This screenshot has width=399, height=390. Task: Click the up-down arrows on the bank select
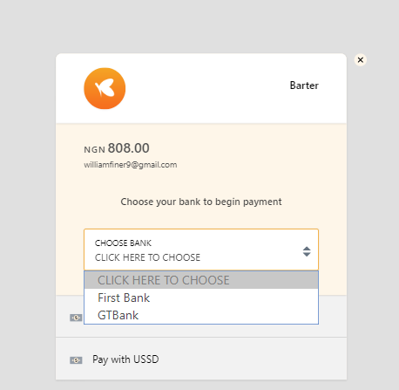[x=307, y=251]
